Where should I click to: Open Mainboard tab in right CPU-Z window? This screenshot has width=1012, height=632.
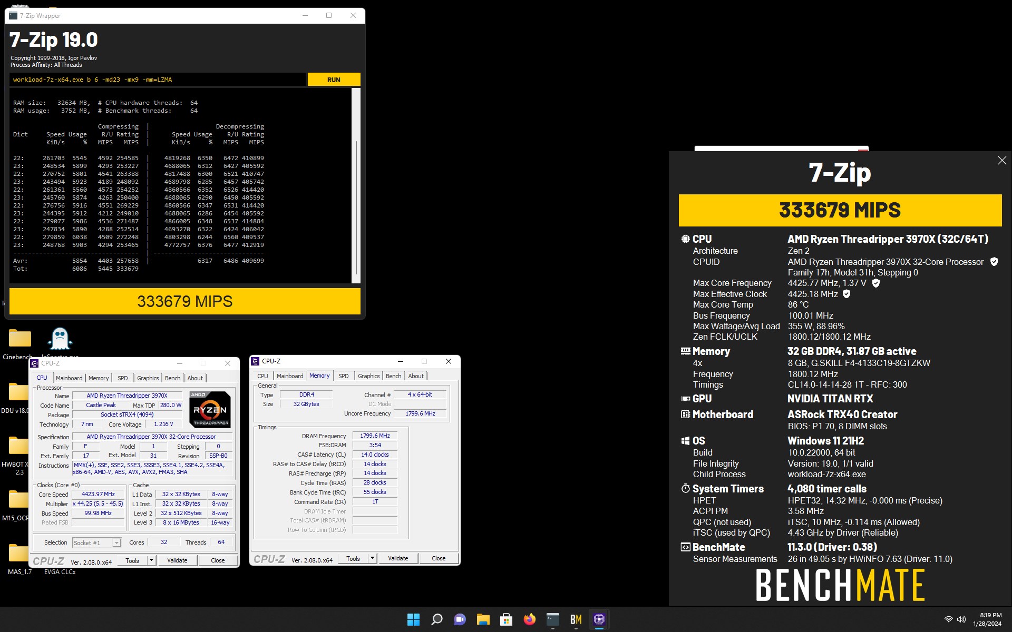click(290, 376)
